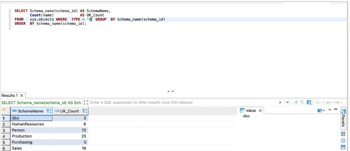350x151 pixels.
Task: Click the filter icon on SchemaName column
Action: tap(48, 111)
